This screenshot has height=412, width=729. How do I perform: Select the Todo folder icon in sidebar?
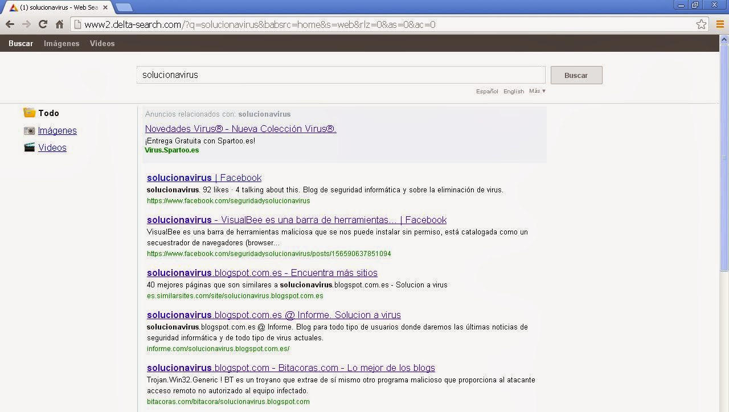(x=30, y=113)
